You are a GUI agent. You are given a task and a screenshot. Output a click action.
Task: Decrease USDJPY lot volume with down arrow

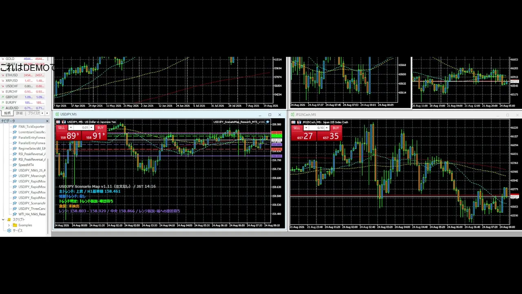[71, 128]
